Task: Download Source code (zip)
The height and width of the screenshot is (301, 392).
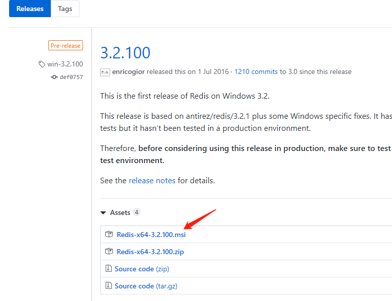Action: coord(142,269)
